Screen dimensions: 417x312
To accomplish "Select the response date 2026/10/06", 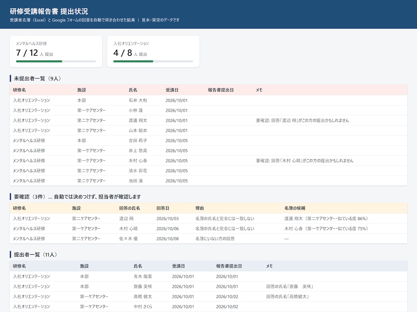I will click(x=167, y=229).
